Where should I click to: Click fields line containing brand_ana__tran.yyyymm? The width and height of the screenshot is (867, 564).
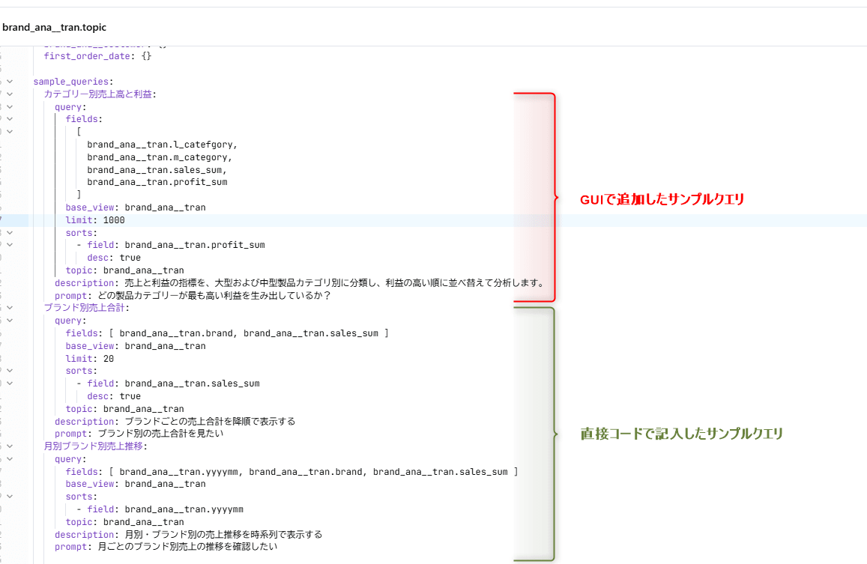(x=292, y=472)
